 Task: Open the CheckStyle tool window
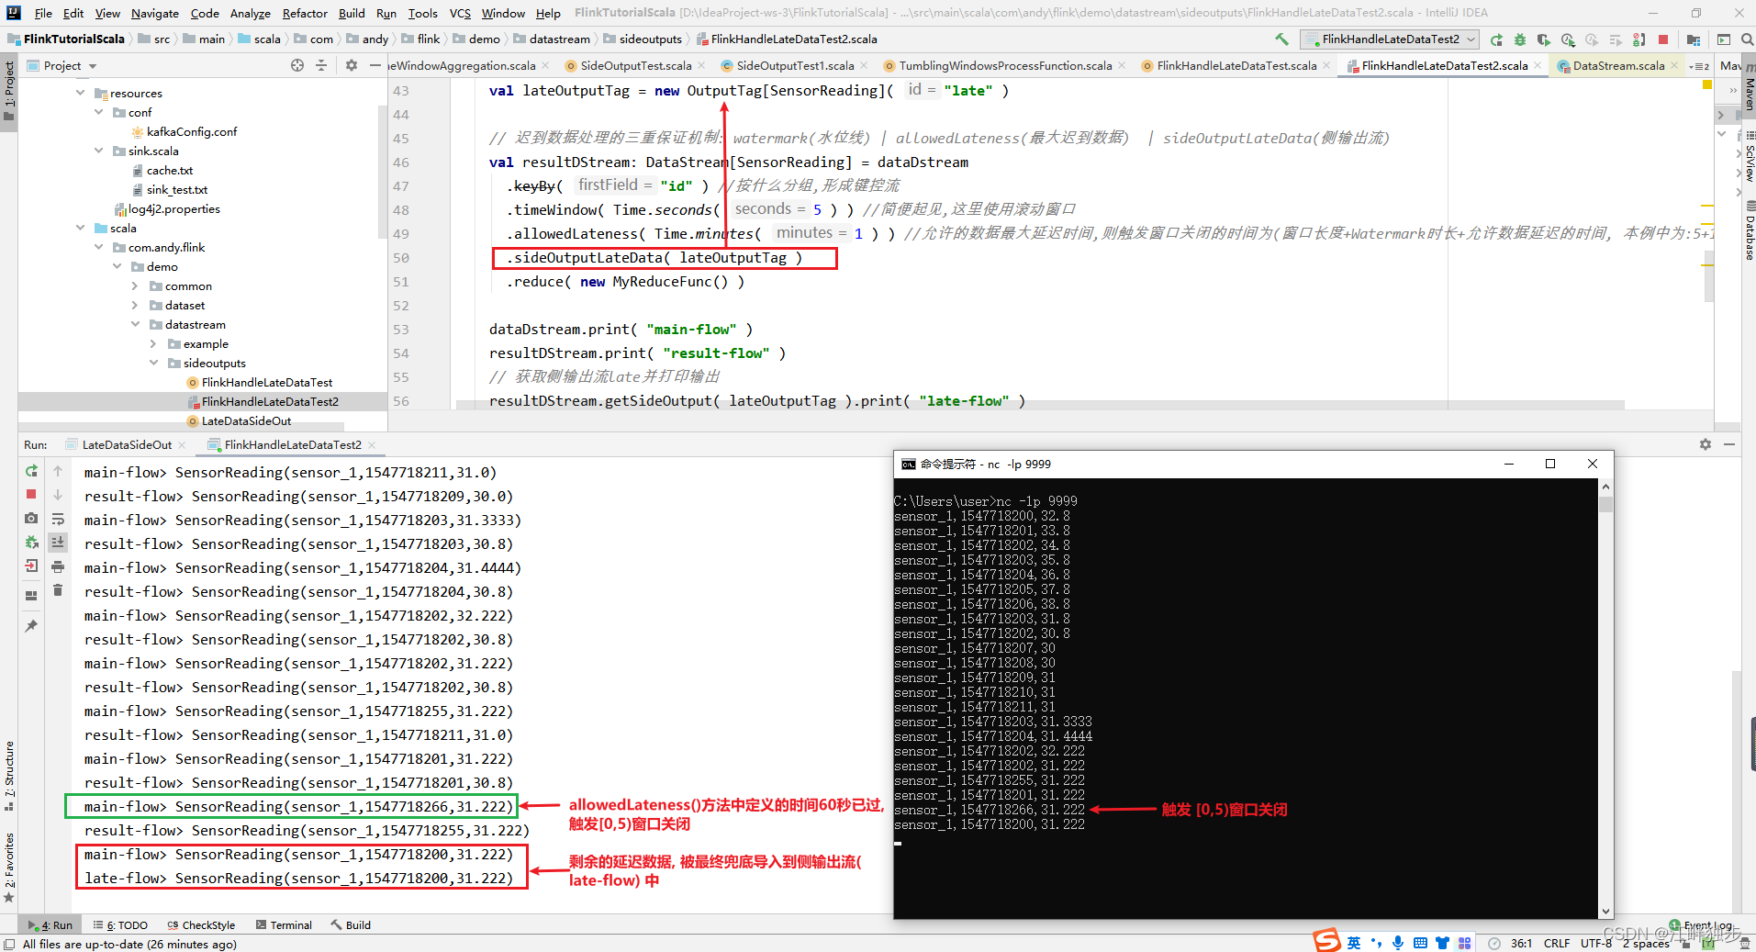(201, 924)
